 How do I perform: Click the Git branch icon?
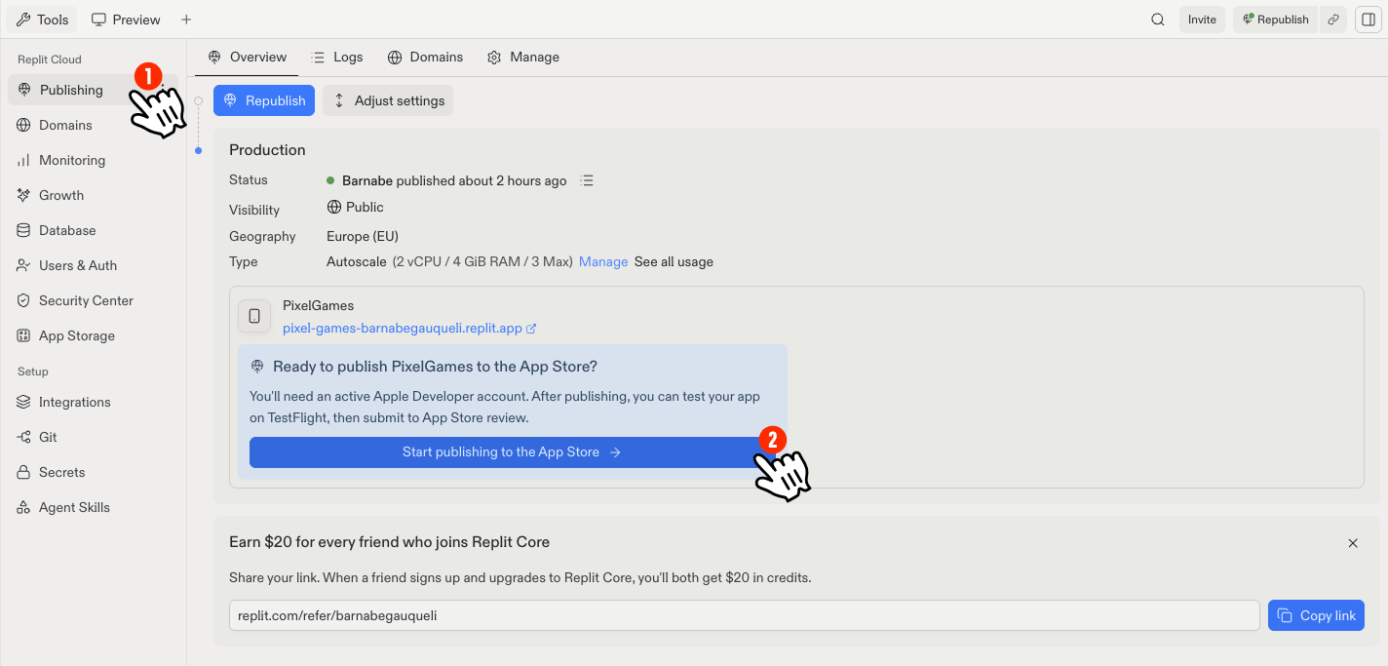pos(23,437)
